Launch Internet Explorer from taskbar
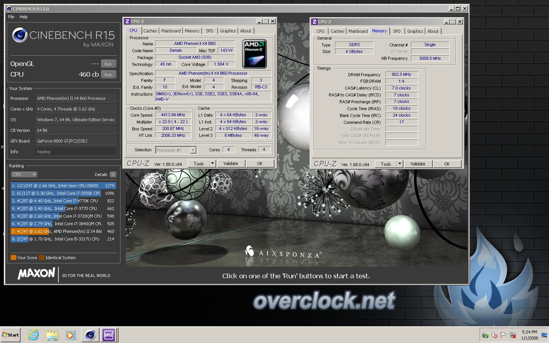The height and width of the screenshot is (343, 549). 34,335
